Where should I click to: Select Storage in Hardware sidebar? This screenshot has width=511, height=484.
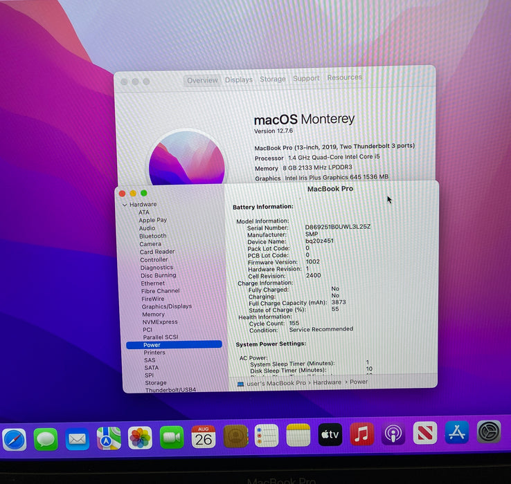tap(156, 383)
